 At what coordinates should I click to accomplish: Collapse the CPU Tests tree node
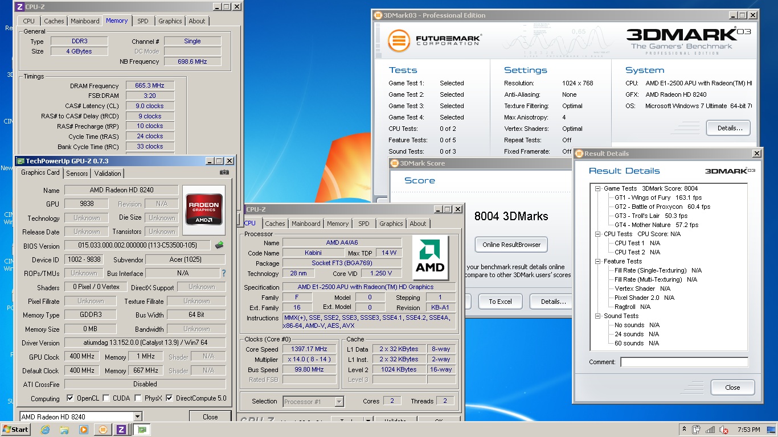(x=598, y=234)
